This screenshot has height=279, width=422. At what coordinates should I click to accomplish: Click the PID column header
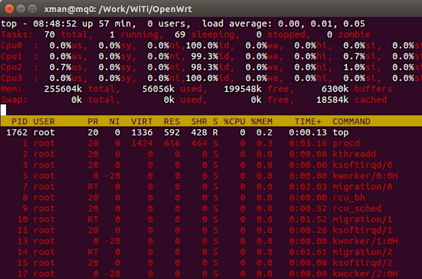19,121
